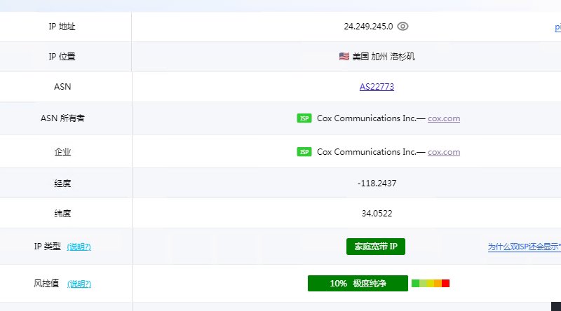The height and width of the screenshot is (311, 561).
Task: Open cox.com link in ASN 所有者 row
Action: [x=444, y=118]
